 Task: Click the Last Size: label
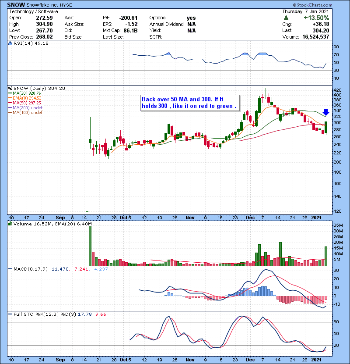tap(113, 37)
